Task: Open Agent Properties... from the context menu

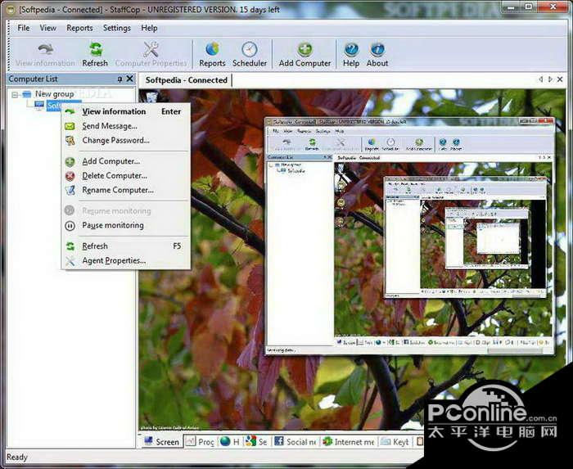Action: [x=126, y=260]
